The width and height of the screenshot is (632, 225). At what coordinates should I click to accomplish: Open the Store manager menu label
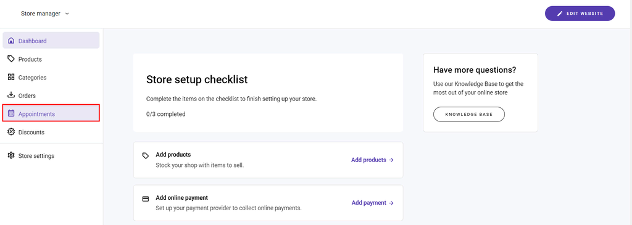point(41,14)
